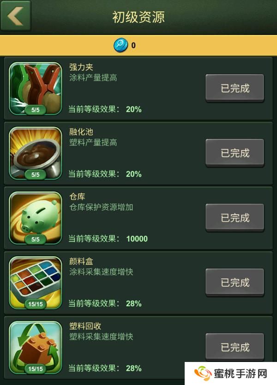
Task: Tap the back arrow button
Action: point(16,16)
